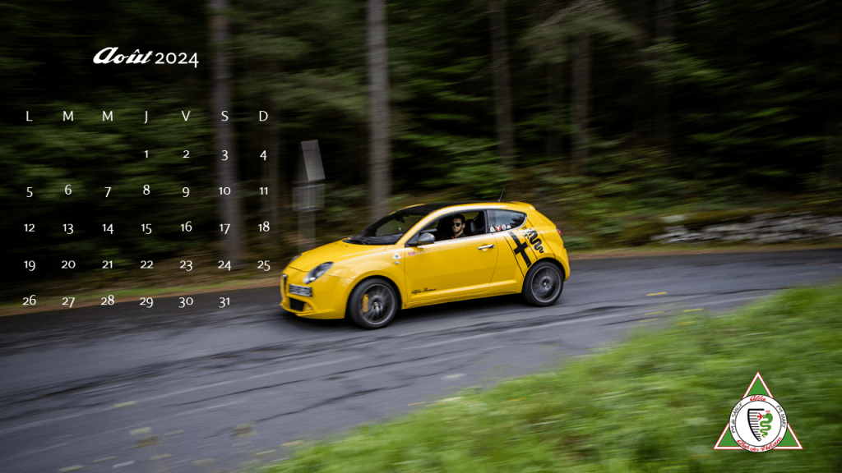Click the car's front wheel
The height and width of the screenshot is (473, 842).
373,303
